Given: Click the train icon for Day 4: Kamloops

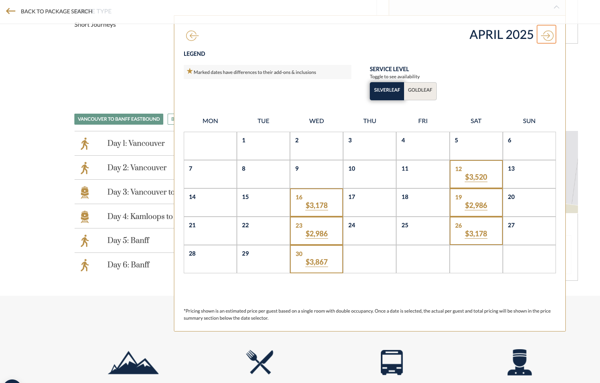Looking at the screenshot, I should point(85,217).
